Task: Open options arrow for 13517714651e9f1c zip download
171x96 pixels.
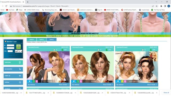Action: pyautogui.click(x=48, y=93)
